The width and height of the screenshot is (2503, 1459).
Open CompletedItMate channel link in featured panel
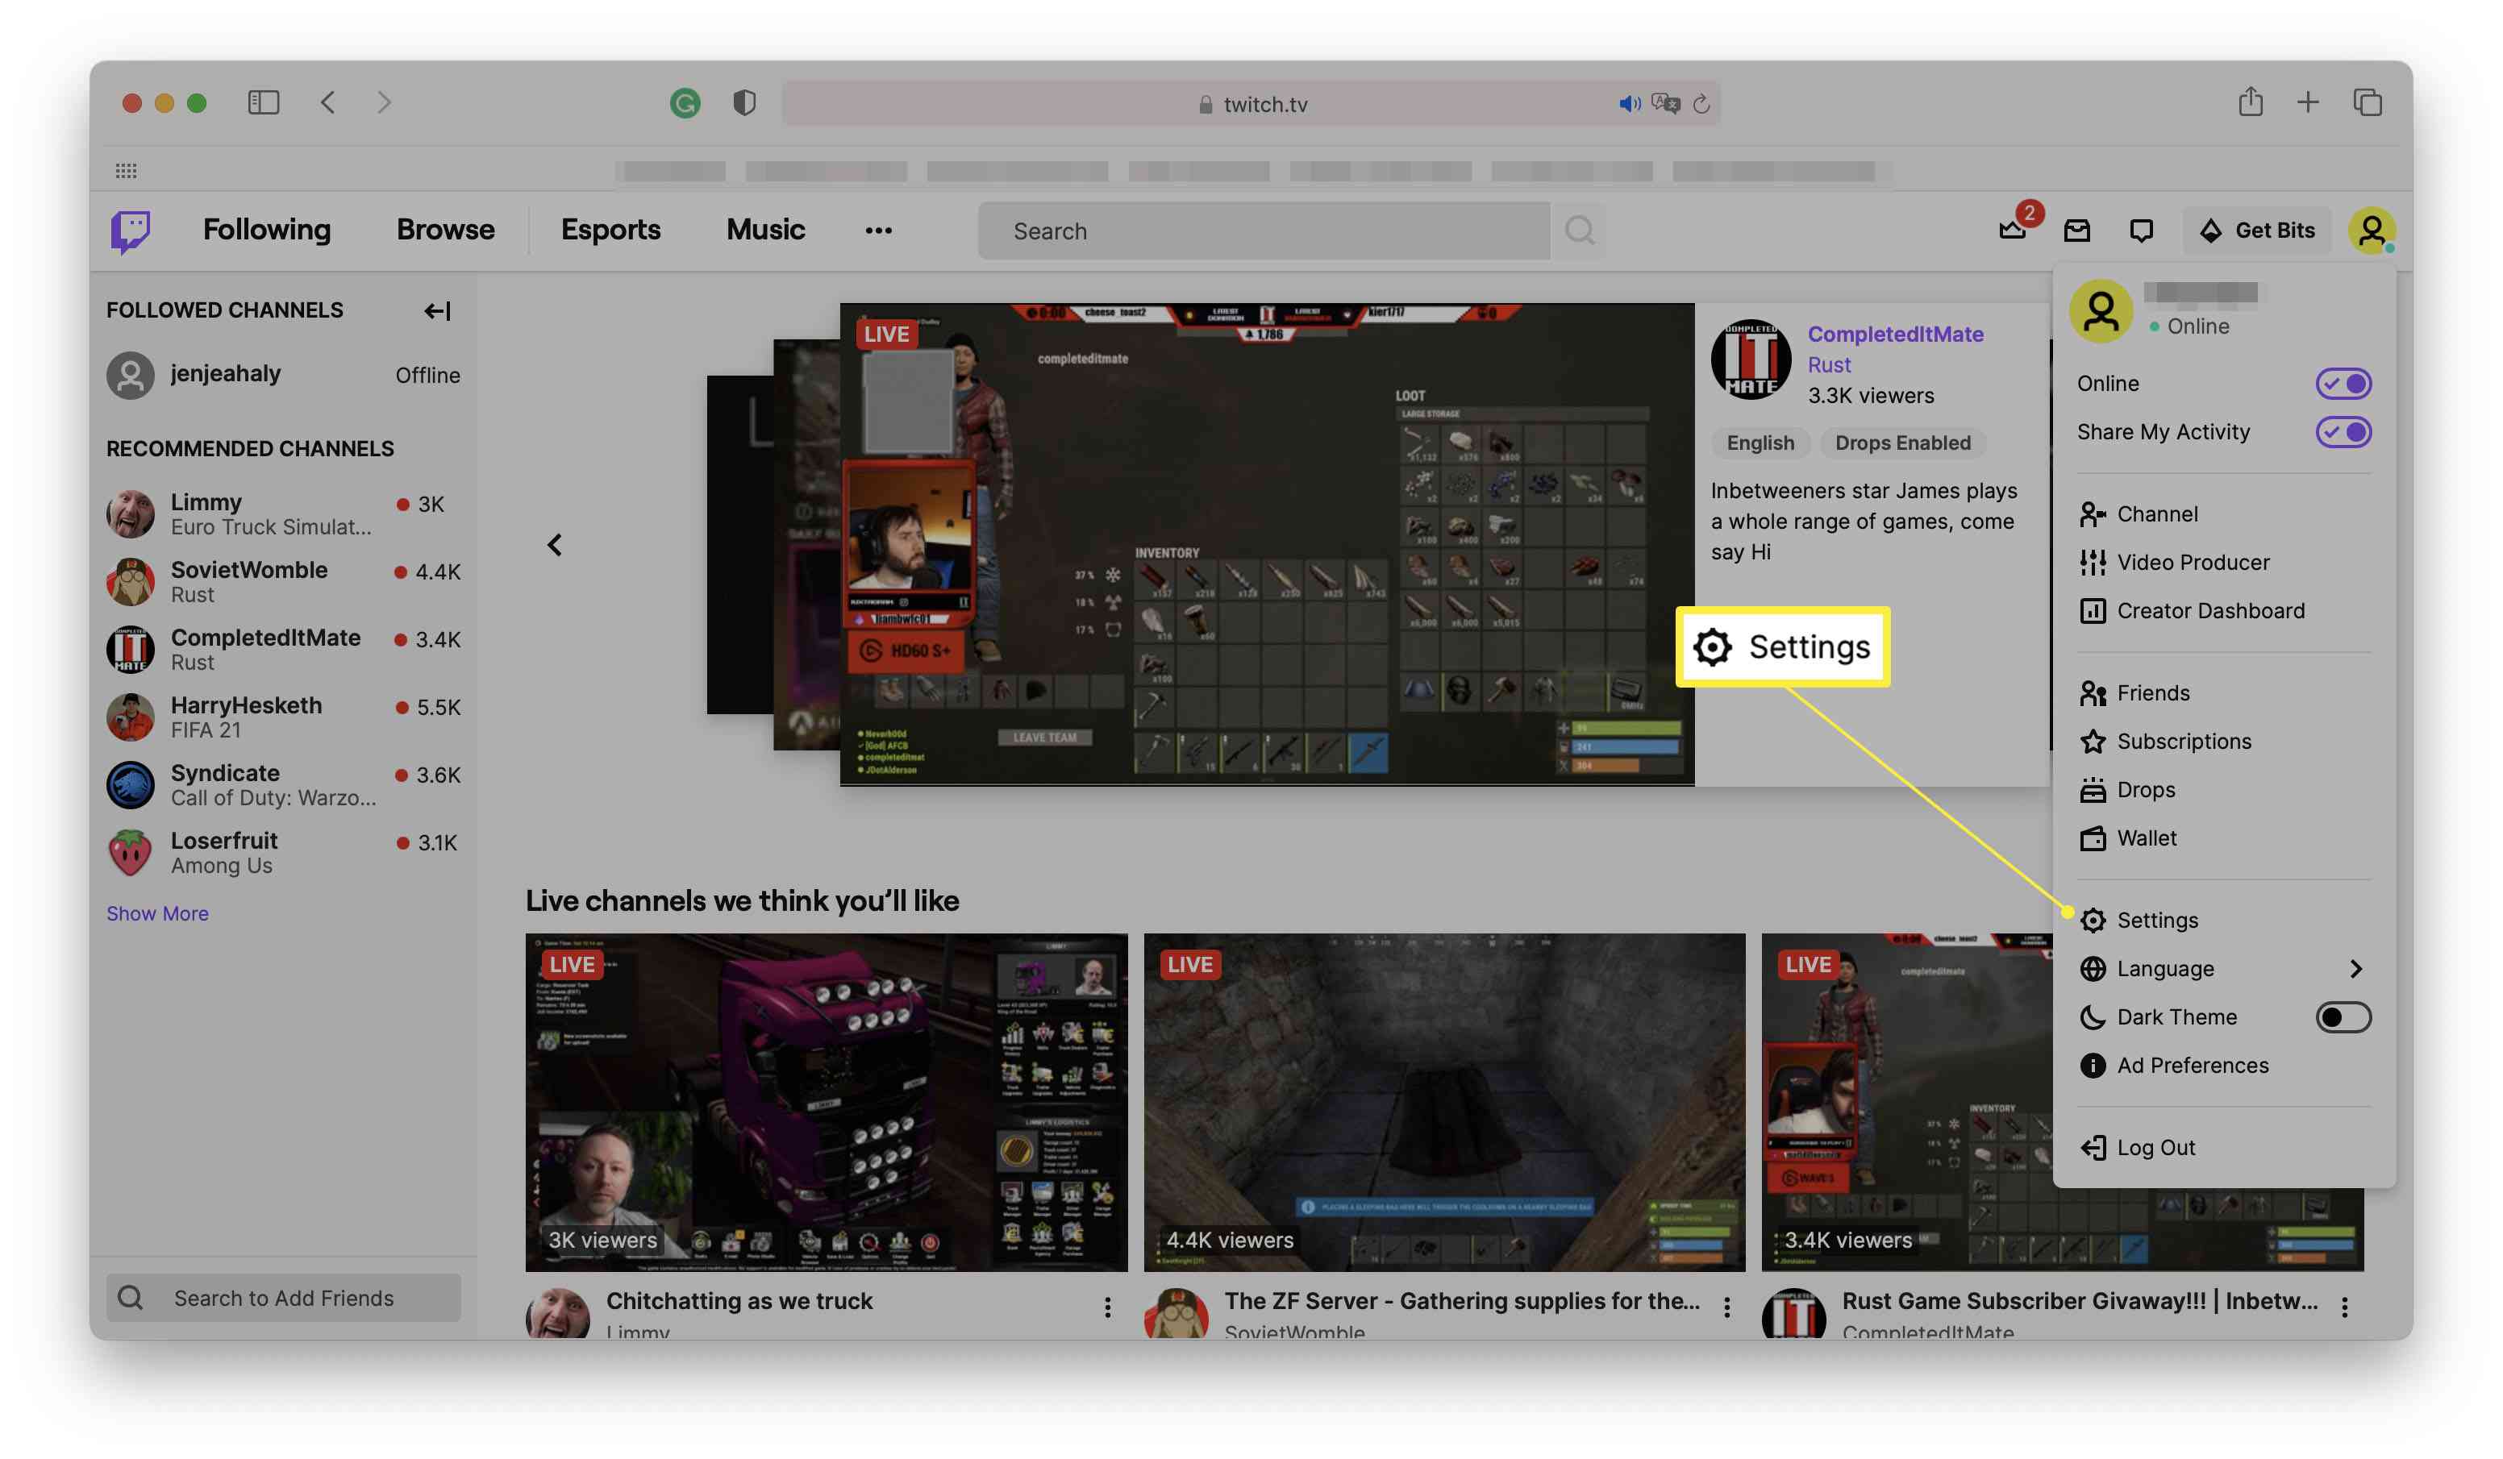click(1895, 334)
